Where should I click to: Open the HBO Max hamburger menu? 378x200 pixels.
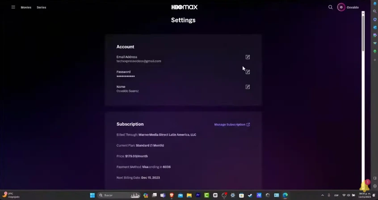tap(13, 7)
